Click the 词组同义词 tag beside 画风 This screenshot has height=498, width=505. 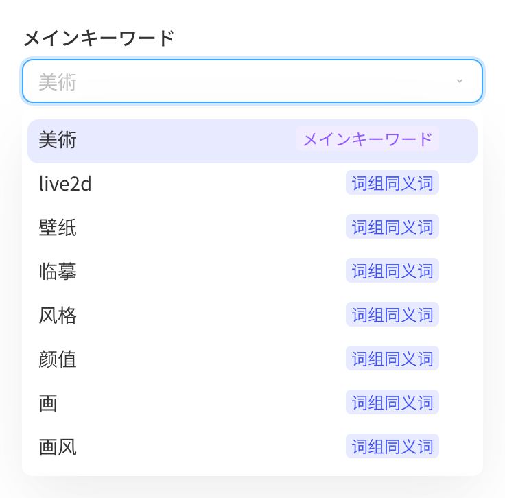point(392,446)
